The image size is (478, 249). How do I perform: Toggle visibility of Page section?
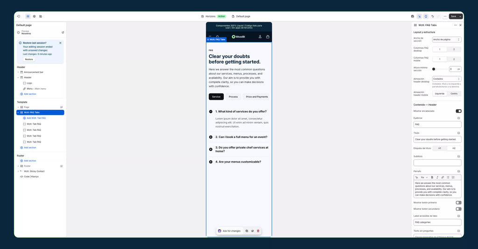click(x=61, y=107)
